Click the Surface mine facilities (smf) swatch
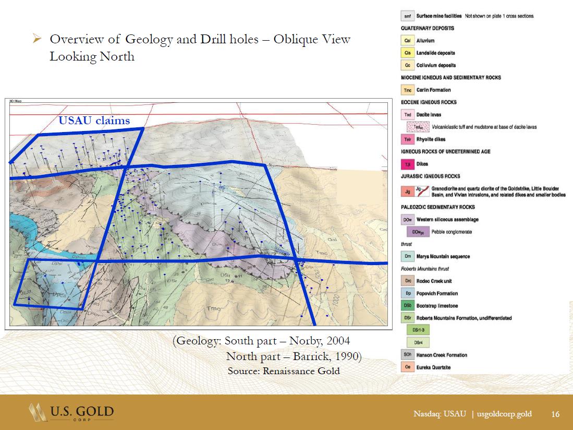The image size is (573, 430). click(407, 16)
